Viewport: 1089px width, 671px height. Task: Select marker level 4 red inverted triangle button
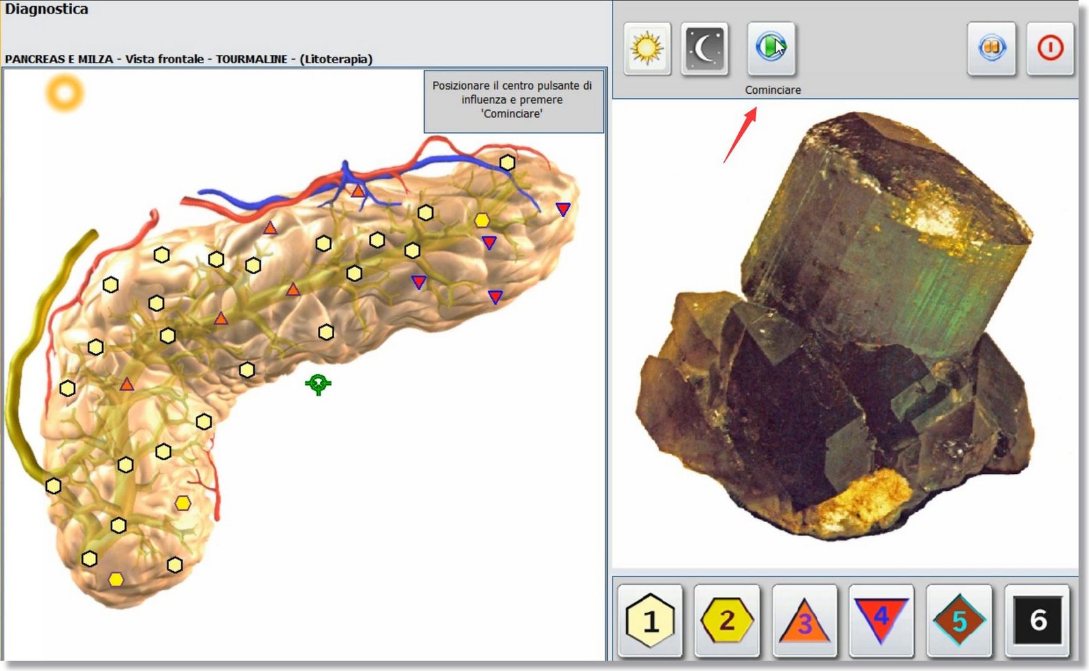point(881,620)
